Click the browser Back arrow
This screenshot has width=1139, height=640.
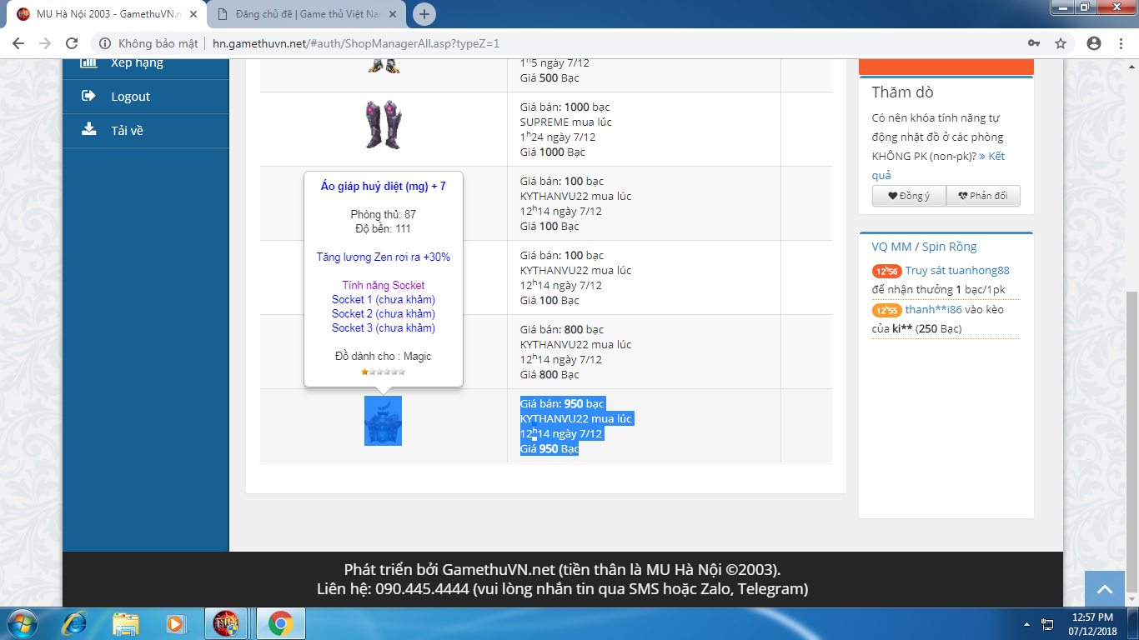(18, 43)
